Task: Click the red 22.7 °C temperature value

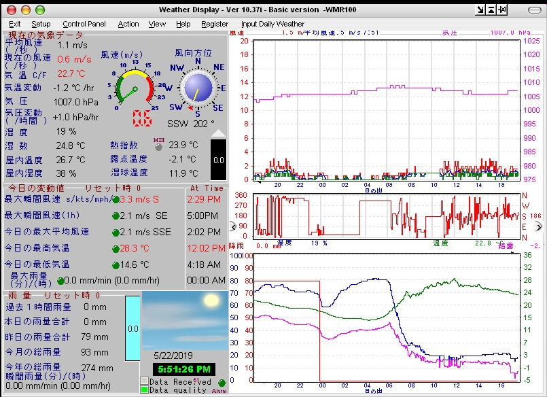Action: 71,73
